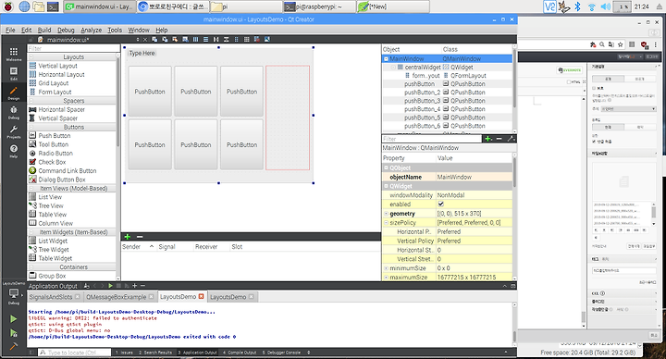The image size is (666, 359).
Task: Add a dynamic property with the green plus
Action: (488, 139)
